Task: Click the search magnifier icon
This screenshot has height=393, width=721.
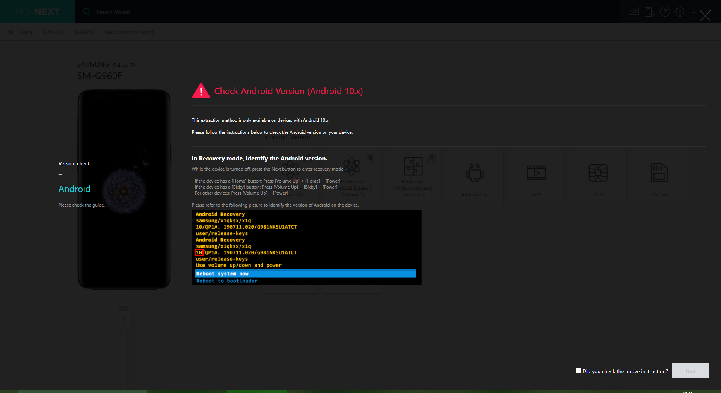Action: pos(86,12)
